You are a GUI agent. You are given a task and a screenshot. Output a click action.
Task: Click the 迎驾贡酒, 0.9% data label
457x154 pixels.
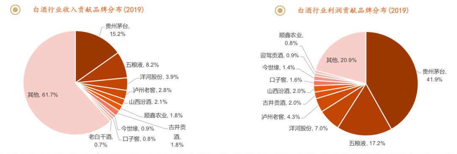click(x=280, y=55)
